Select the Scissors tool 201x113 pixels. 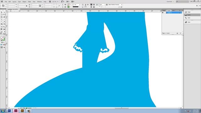(x=2, y=27)
